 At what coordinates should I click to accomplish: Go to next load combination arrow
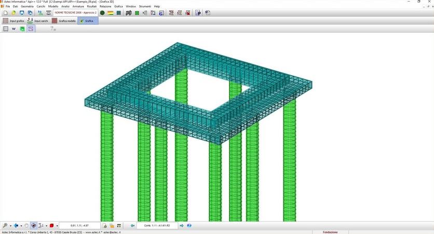181,226
